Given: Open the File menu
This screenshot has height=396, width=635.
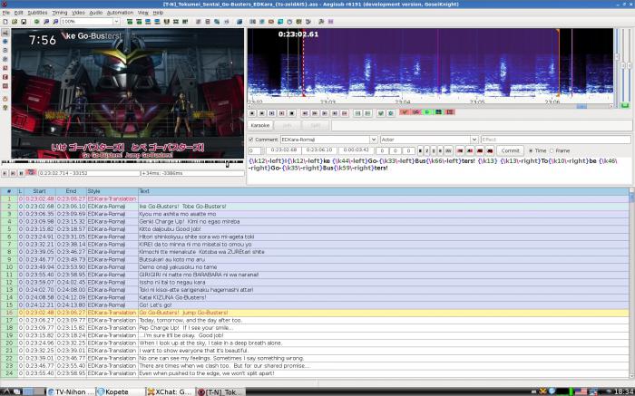Looking at the screenshot, I should [6, 13].
